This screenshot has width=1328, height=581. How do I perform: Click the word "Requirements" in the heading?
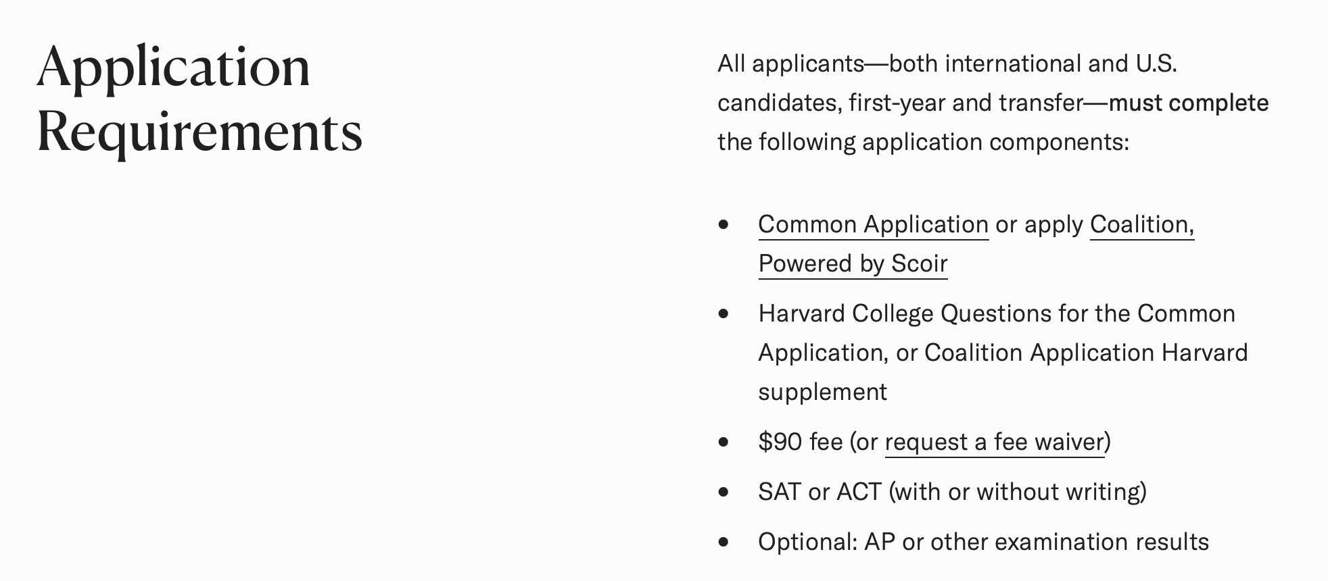click(x=199, y=131)
